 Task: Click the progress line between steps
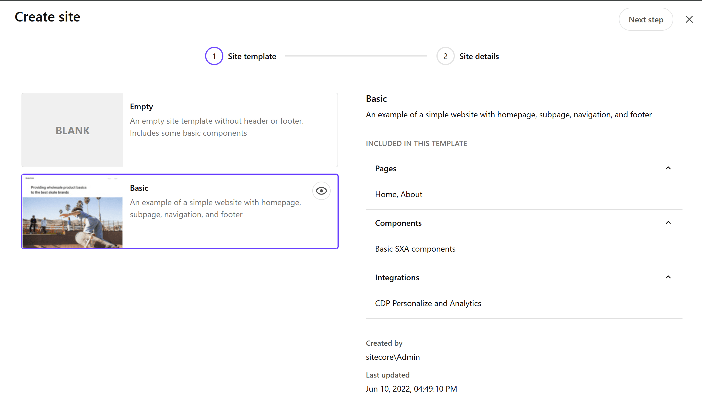[x=356, y=56]
